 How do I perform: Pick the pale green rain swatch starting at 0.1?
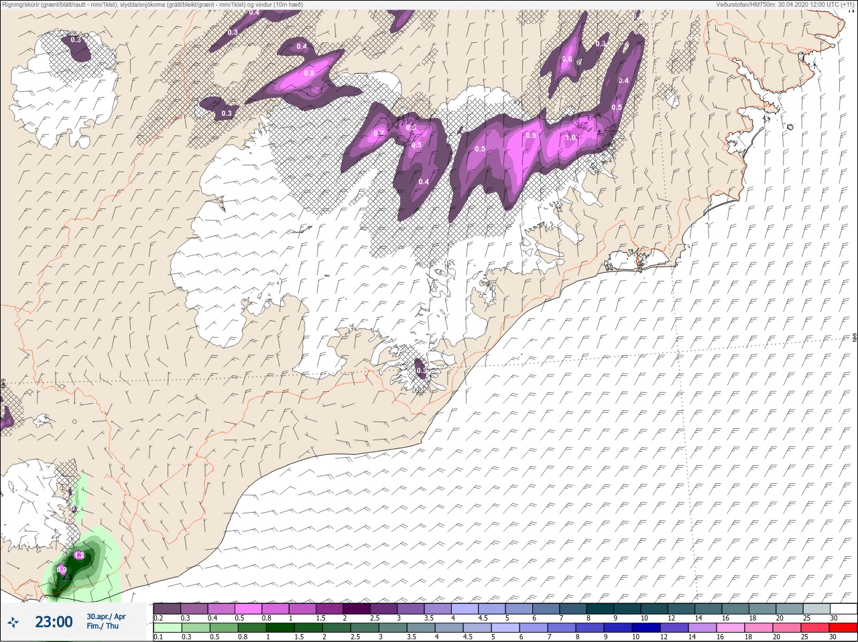(x=167, y=629)
